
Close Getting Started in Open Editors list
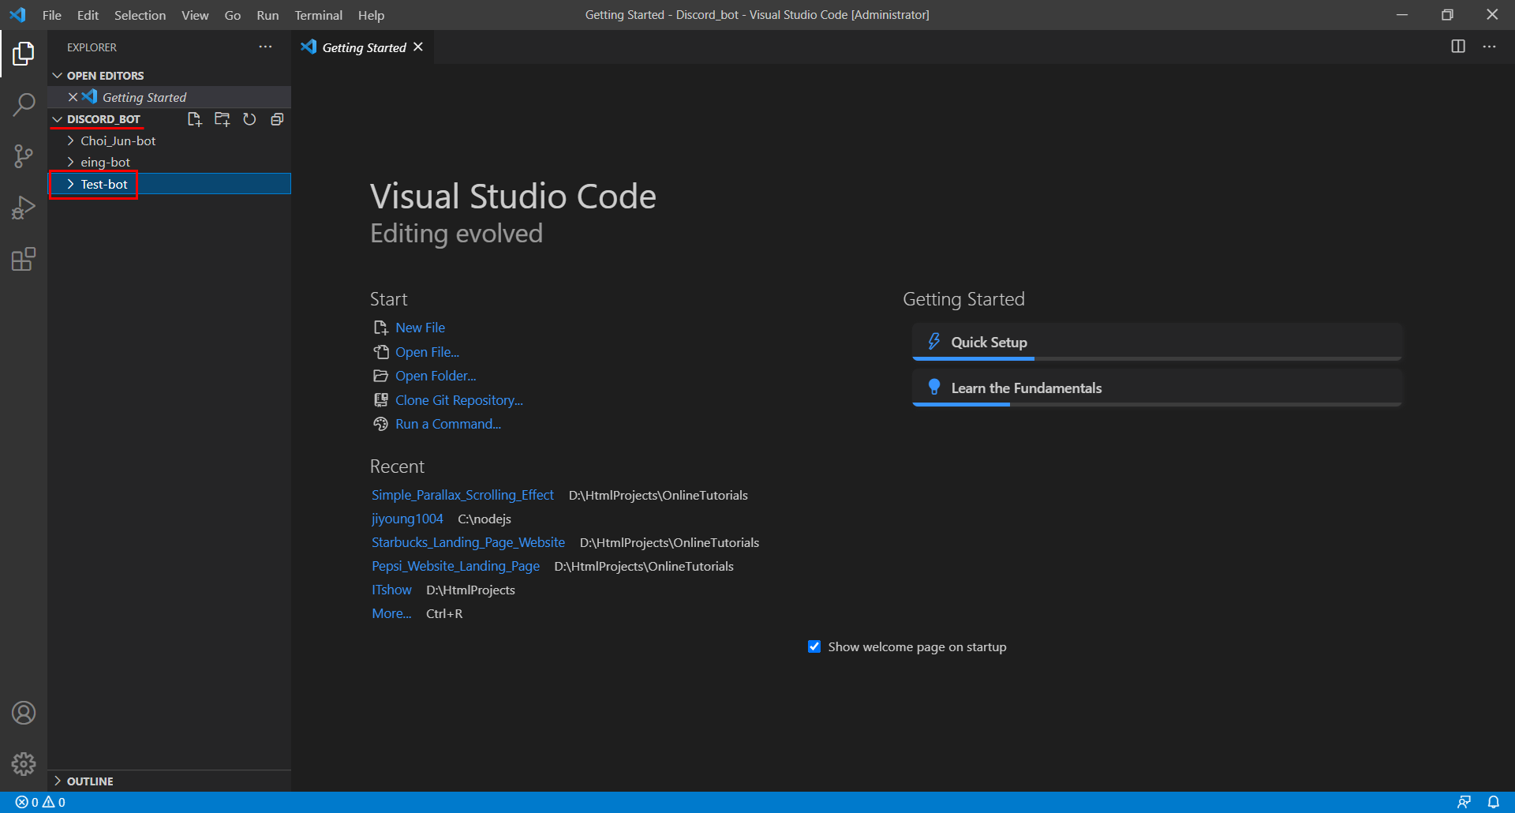pos(73,97)
